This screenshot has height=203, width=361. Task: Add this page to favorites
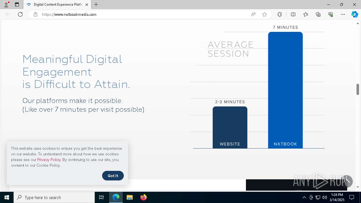click(x=265, y=14)
